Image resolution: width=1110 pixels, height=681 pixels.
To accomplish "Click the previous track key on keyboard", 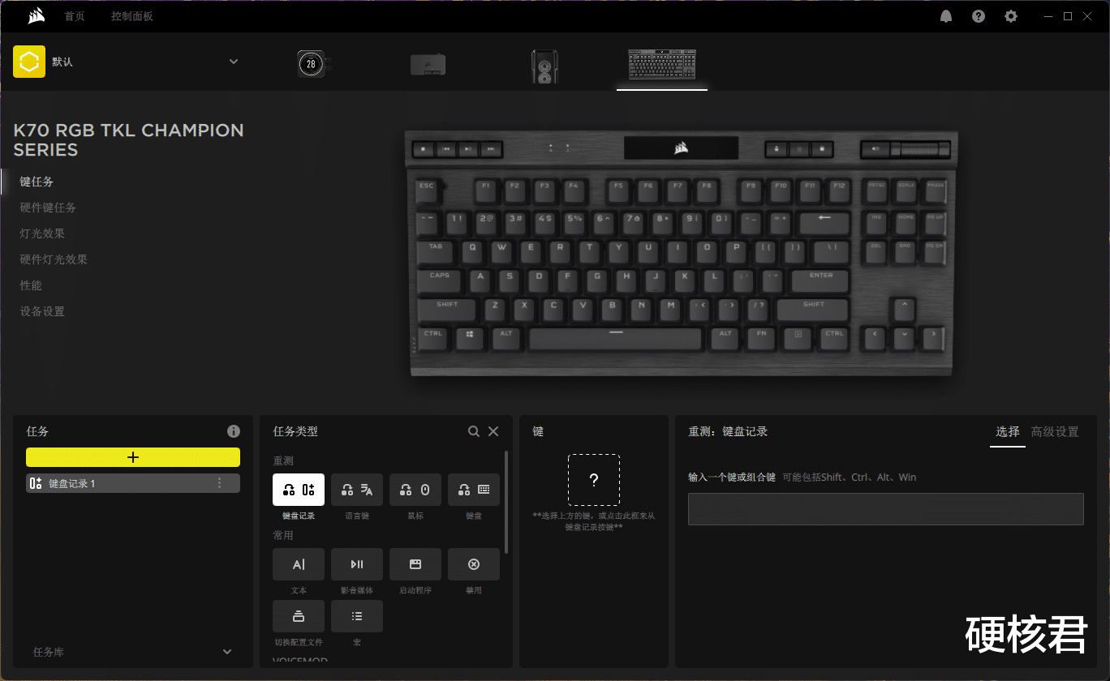I will click(445, 149).
